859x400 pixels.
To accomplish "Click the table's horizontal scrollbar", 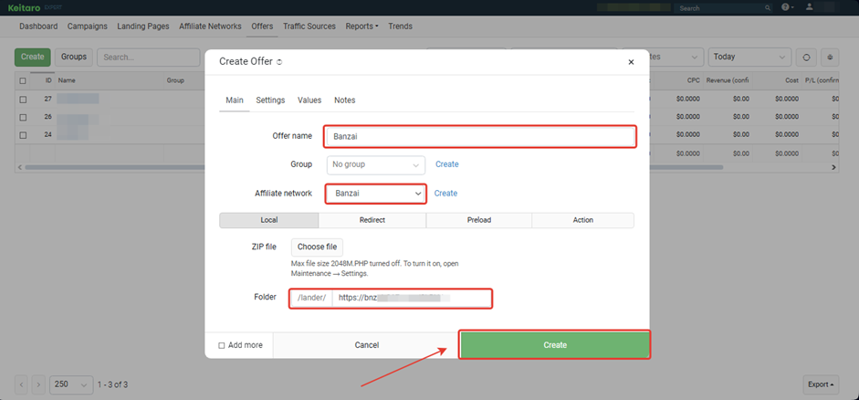I will point(373,167).
